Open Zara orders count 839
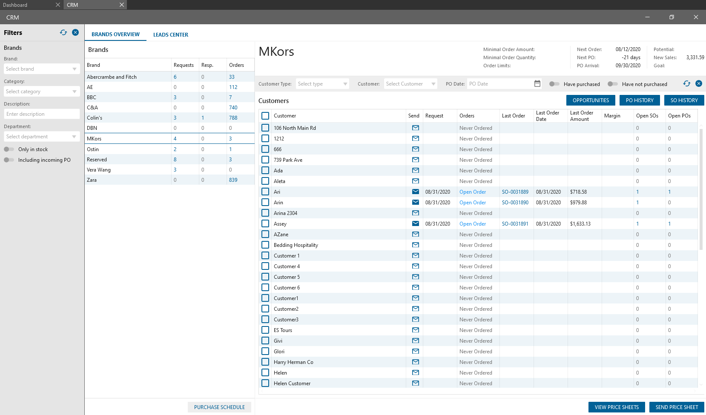Image resolution: width=706 pixels, height=415 pixels. click(233, 180)
